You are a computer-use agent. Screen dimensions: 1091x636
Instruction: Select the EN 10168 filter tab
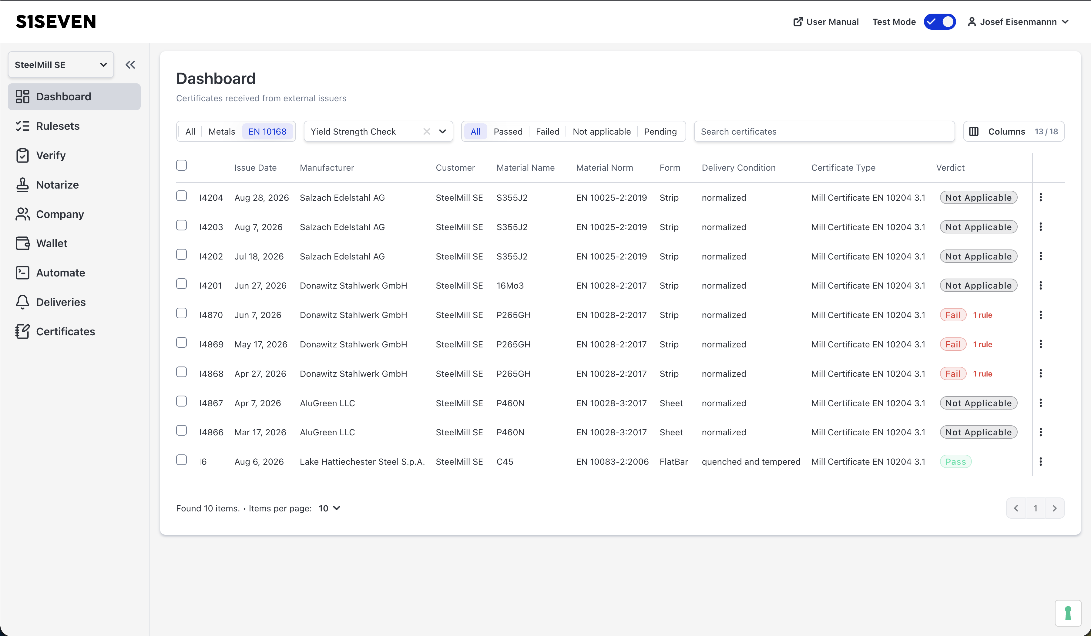[267, 132]
